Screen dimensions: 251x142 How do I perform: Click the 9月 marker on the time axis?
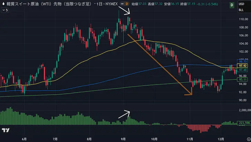coord(124,139)
